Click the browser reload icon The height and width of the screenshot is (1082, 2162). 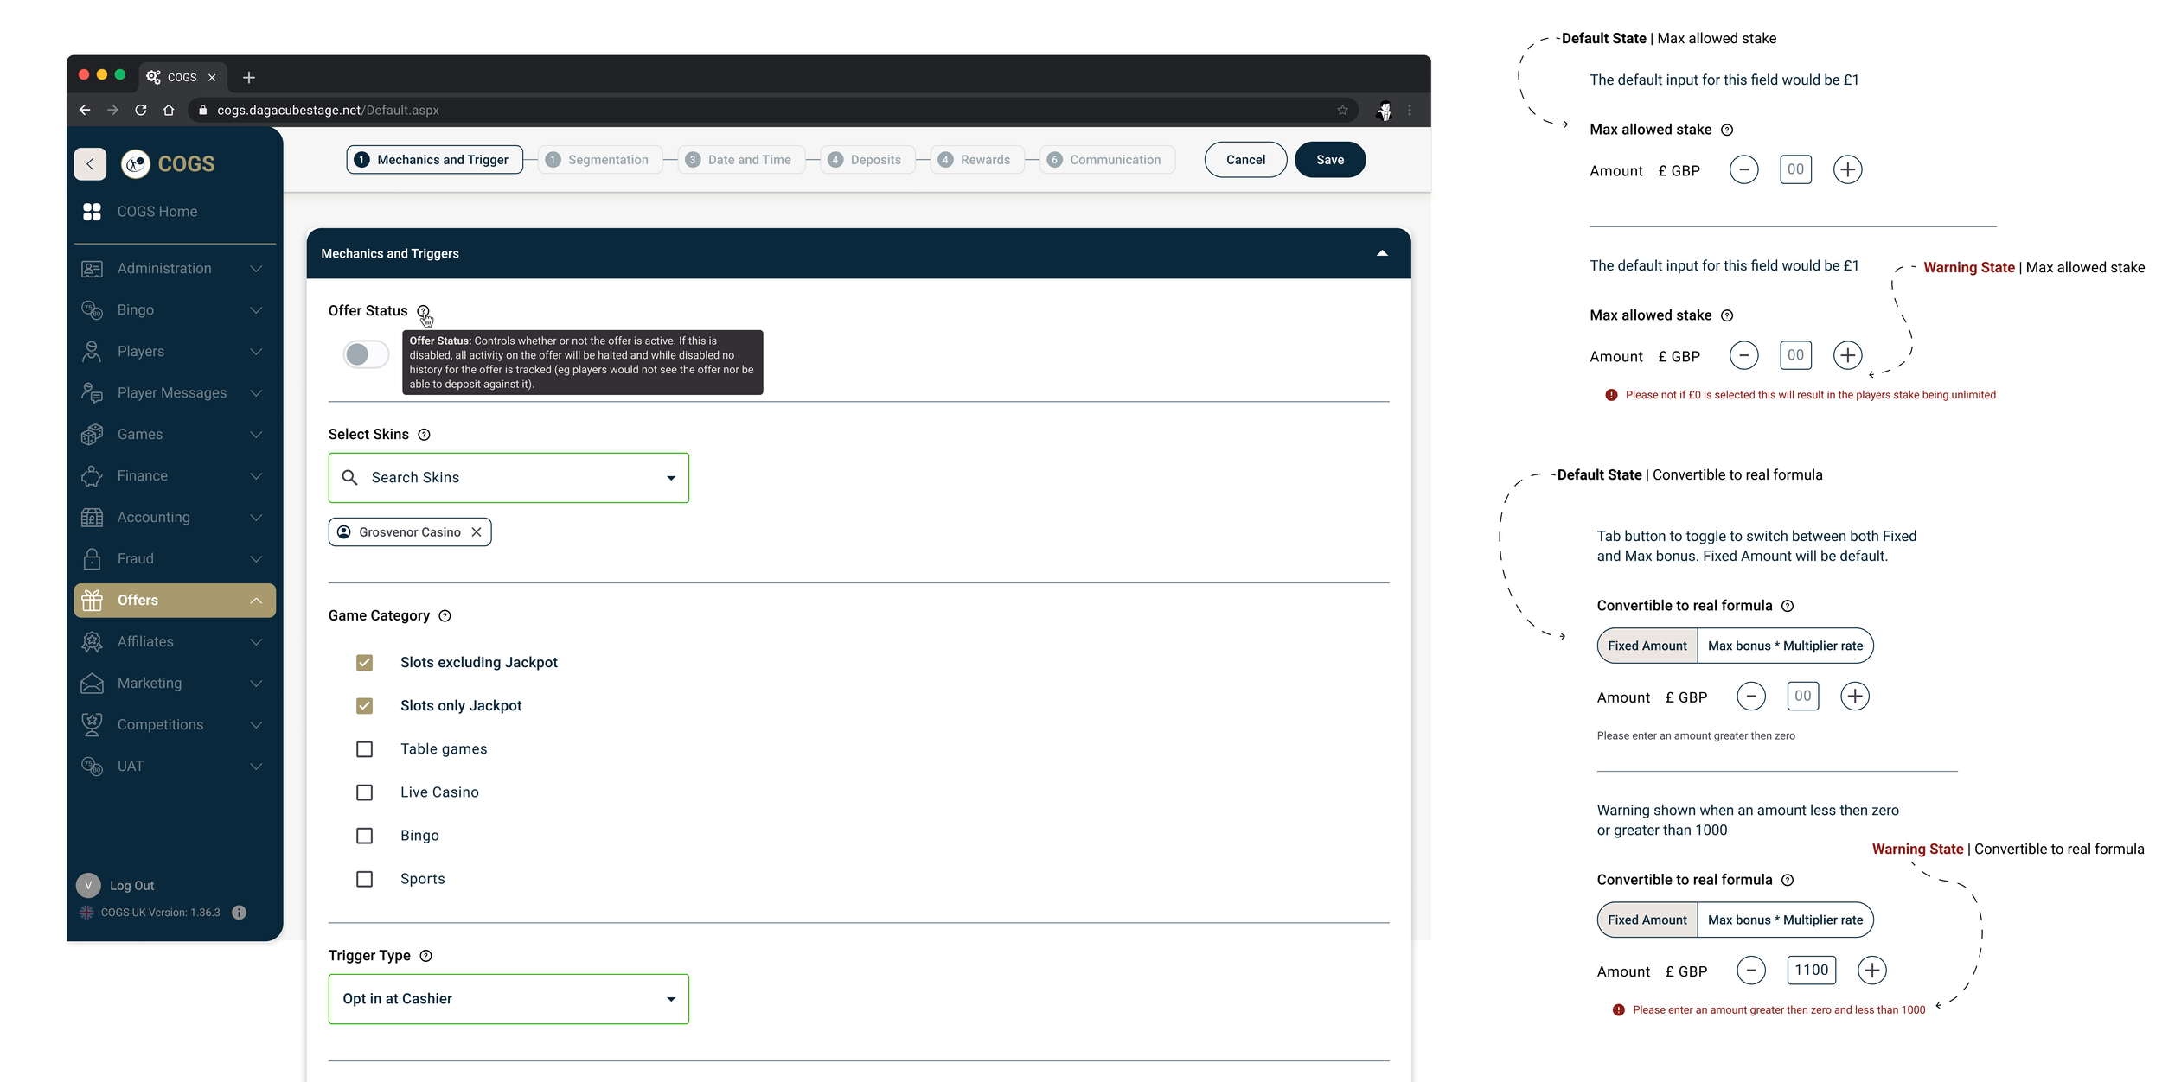(x=141, y=110)
